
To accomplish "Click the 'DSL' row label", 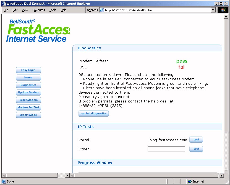I will click(x=83, y=67).
